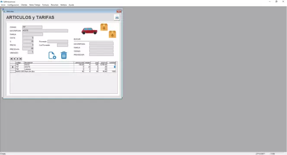
Task: Click the CODIGO field showing 747
Action: 32,27
